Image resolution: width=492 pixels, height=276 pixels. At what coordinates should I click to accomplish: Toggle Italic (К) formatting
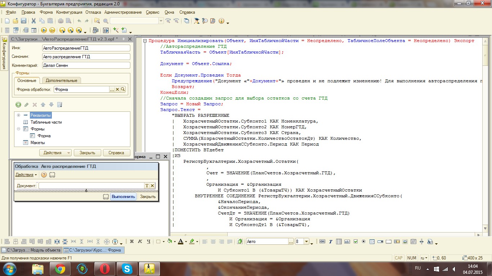coord(140,241)
